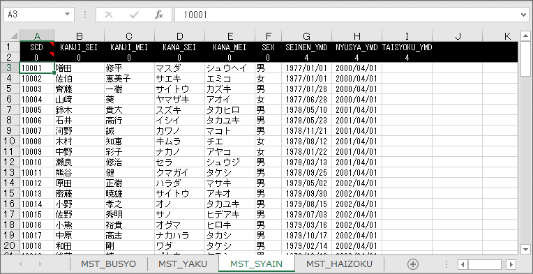The image size is (533, 274).
Task: Click the horizontal scrollbar right arrow
Action: click(x=511, y=264)
